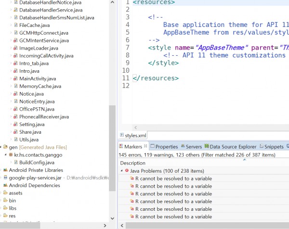The width and height of the screenshot is (289, 229).
Task: Click the Description column header
Action: coord(133,163)
